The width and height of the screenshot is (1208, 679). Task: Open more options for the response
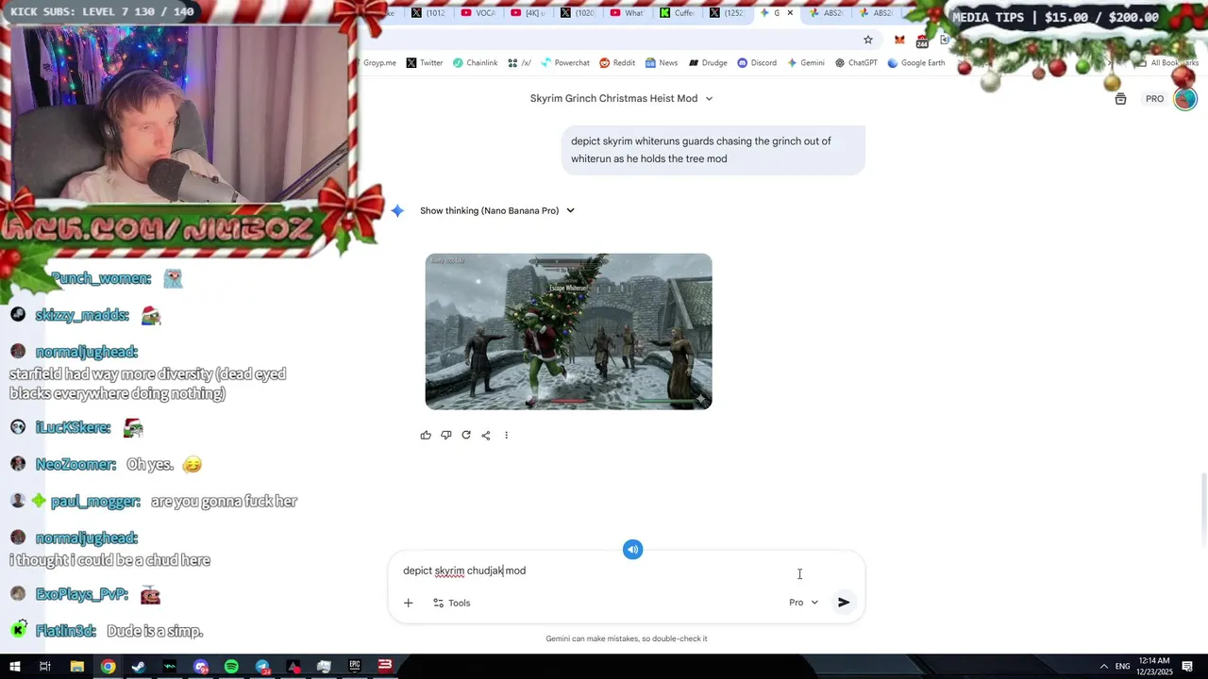(x=506, y=435)
